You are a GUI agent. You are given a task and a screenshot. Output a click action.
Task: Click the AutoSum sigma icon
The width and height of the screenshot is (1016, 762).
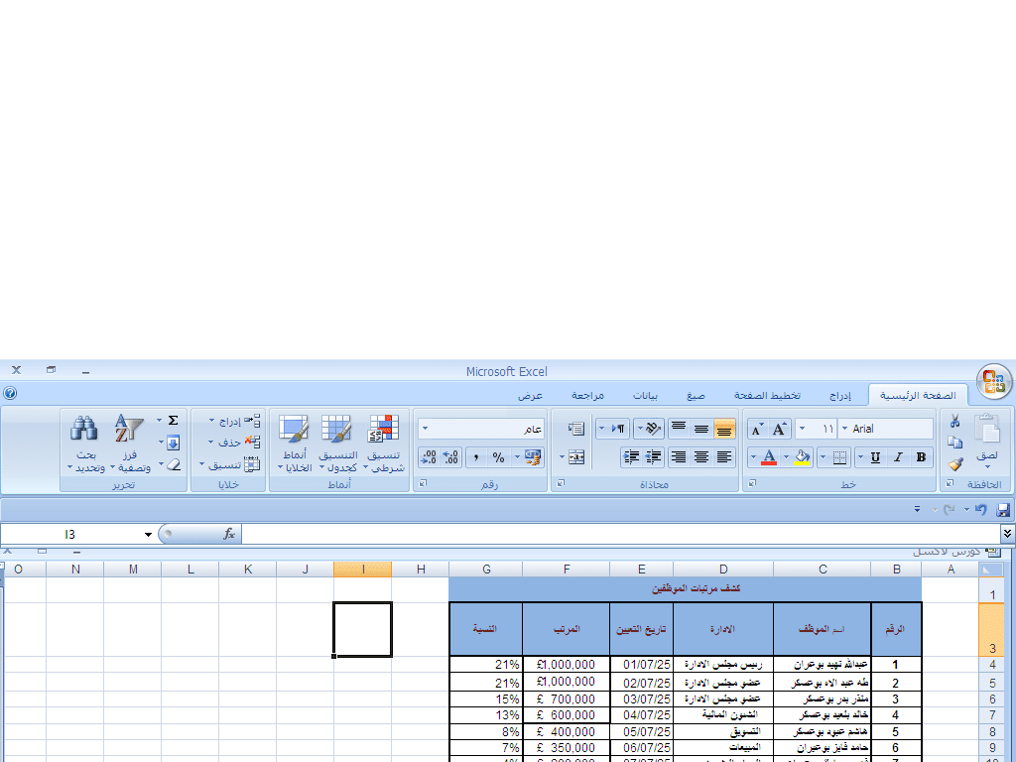click(173, 421)
